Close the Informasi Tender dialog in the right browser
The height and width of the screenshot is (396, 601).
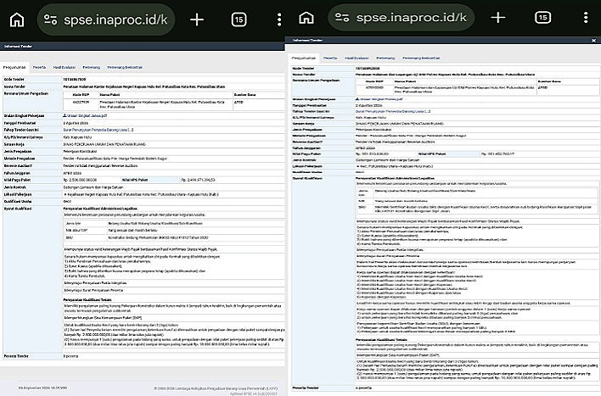[593, 40]
